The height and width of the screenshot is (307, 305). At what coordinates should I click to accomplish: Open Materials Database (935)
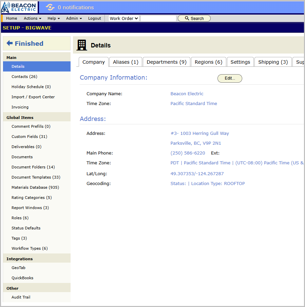tap(37, 187)
